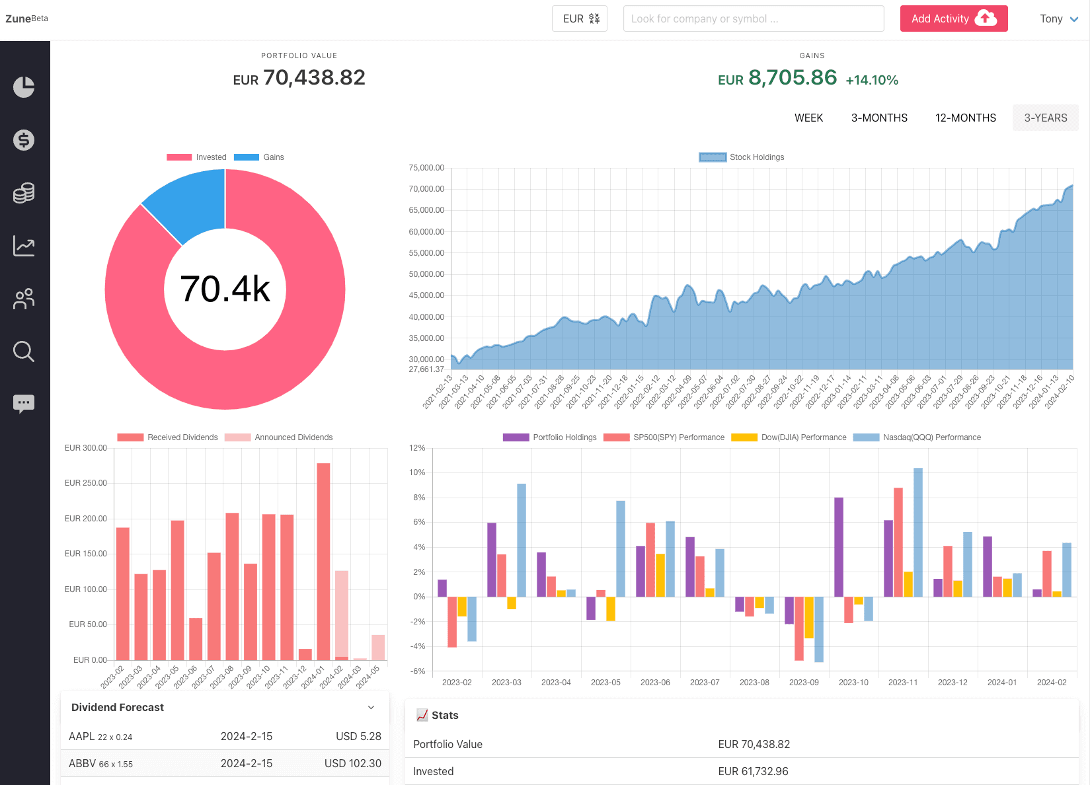The height and width of the screenshot is (785, 1090).
Task: Open the feedback chat bubble icon
Action: click(24, 403)
